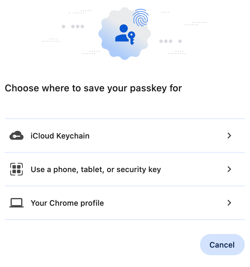Screen dimensions: 250x267
Task: Click the cloud icon in the keychain row
Action: tap(16, 136)
